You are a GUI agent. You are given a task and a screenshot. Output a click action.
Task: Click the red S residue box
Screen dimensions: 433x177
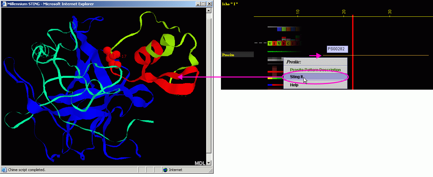(275, 43)
